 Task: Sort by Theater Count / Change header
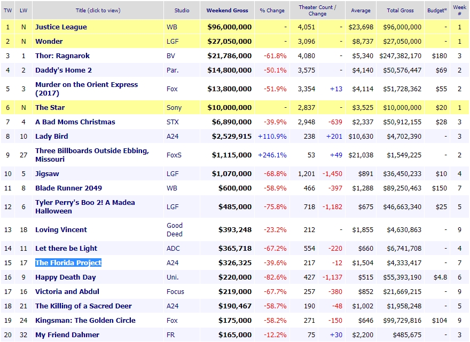[x=317, y=11]
